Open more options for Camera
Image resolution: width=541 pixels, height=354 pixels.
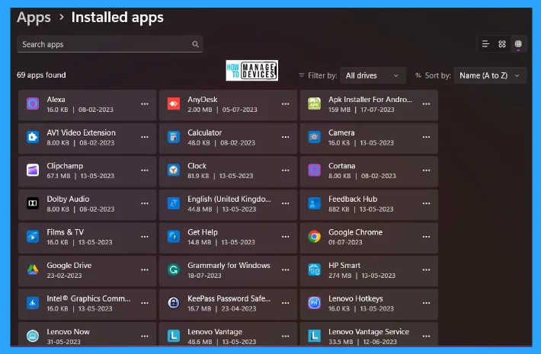point(426,137)
